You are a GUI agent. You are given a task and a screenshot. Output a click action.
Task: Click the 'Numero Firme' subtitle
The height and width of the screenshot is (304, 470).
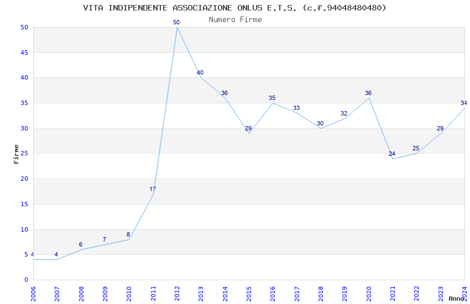[x=236, y=19]
